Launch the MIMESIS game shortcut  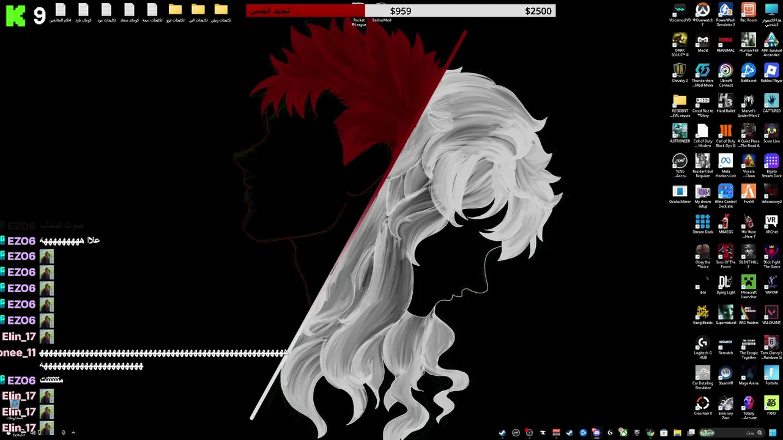(725, 225)
